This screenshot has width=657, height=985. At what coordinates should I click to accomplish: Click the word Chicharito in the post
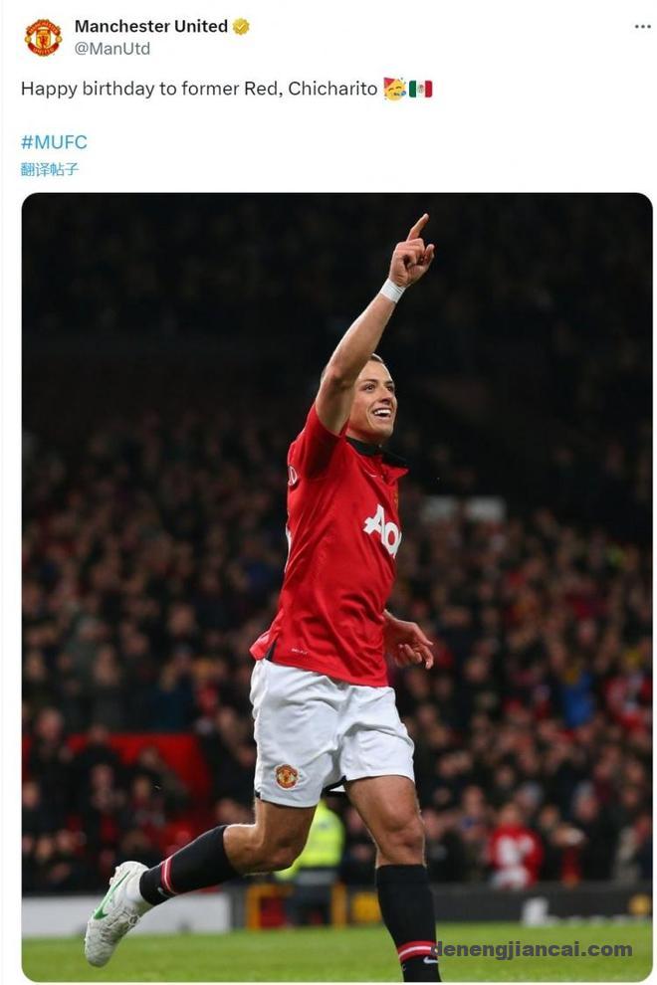click(x=332, y=89)
